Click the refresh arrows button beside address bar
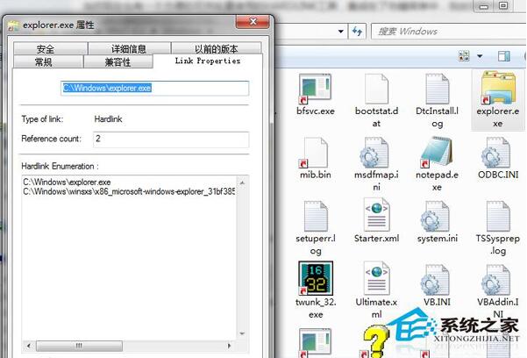Image resolution: width=527 pixels, height=358 pixels. 357,32
